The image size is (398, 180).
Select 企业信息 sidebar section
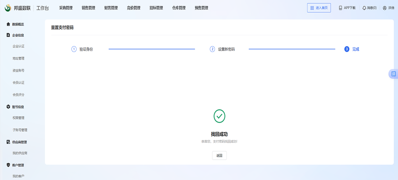click(x=18, y=35)
